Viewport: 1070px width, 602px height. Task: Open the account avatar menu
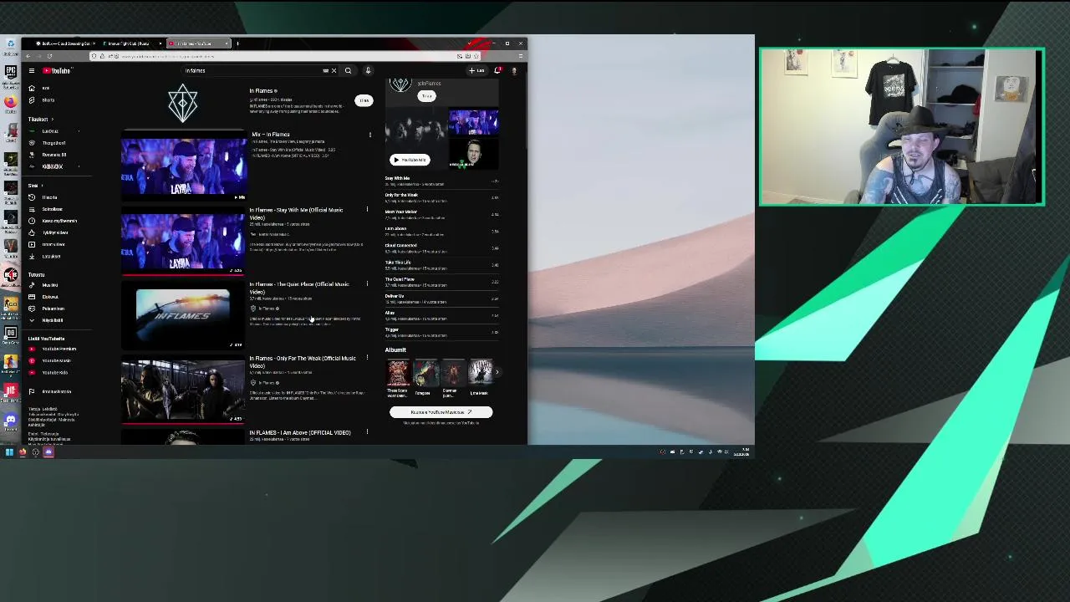[513, 70]
